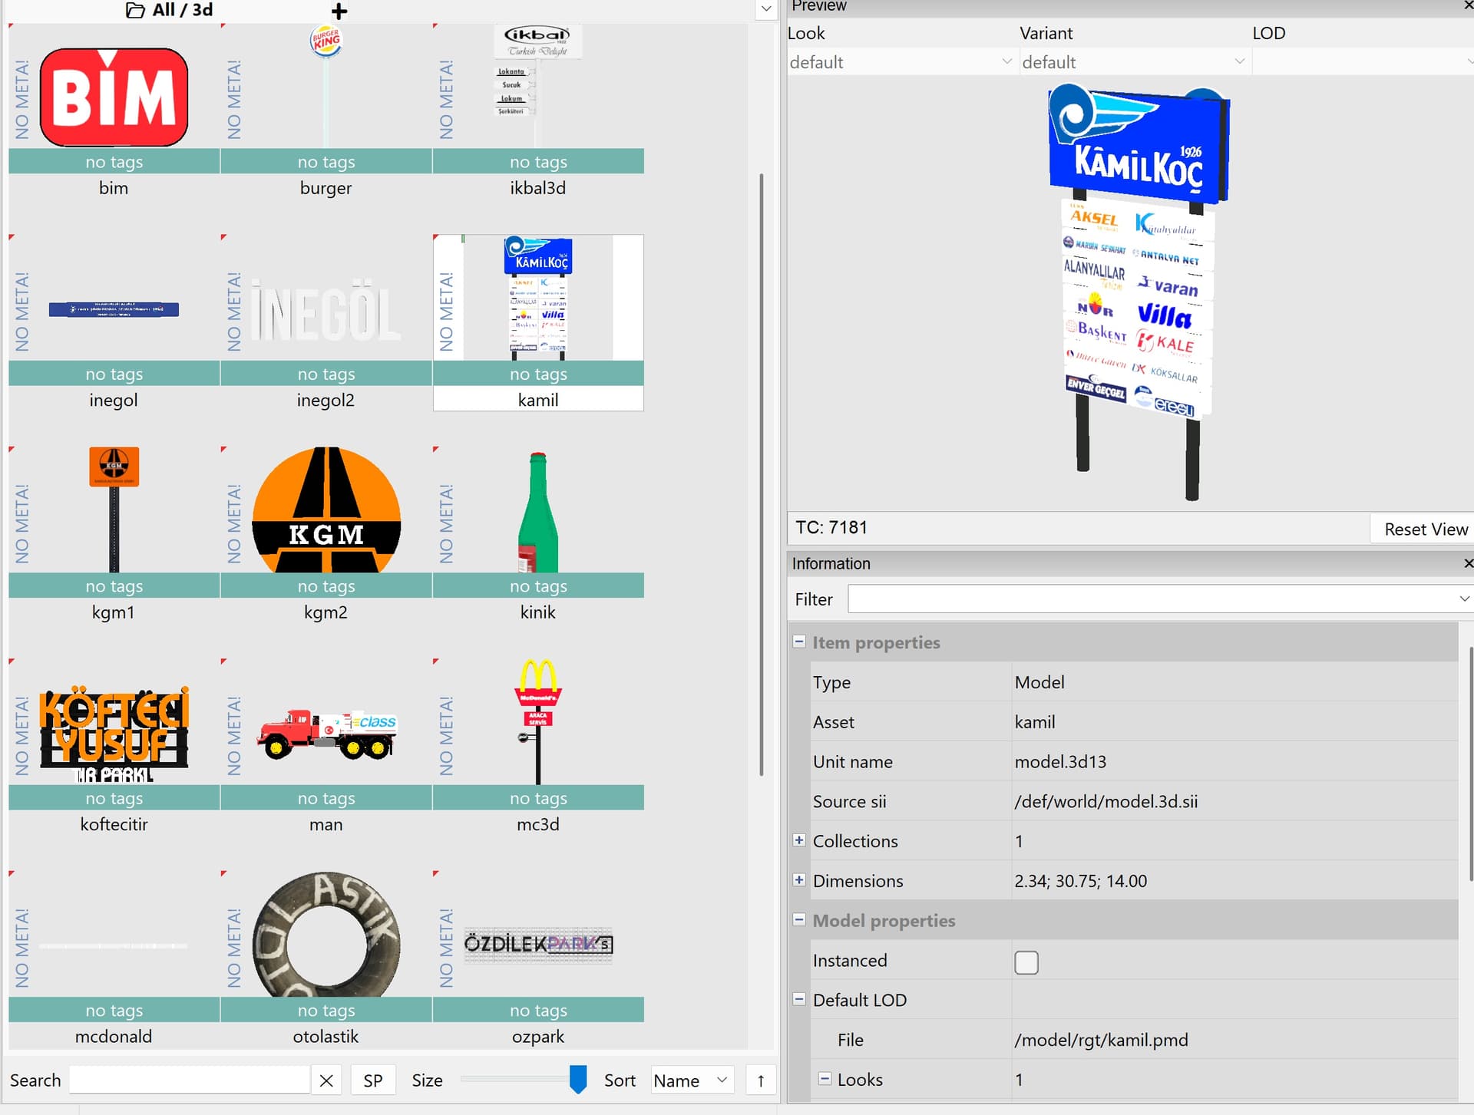Click the 'no tags' bar under man
The width and height of the screenshot is (1474, 1115).
326,798
